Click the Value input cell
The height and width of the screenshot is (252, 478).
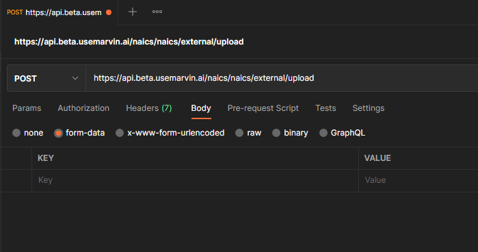419,181
